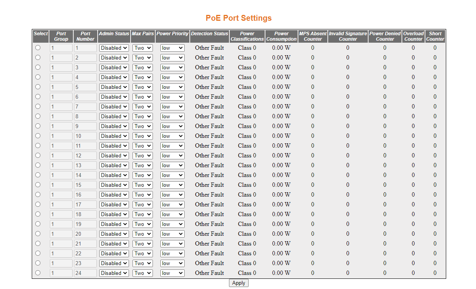Click the Port Group field for port 2
Viewport: 476px width, 289px height.
pos(61,58)
